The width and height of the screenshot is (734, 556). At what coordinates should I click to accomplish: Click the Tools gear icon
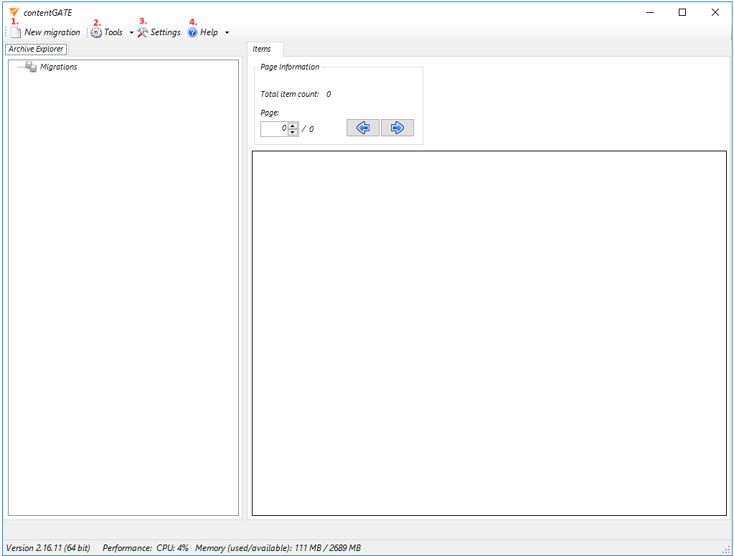(96, 32)
